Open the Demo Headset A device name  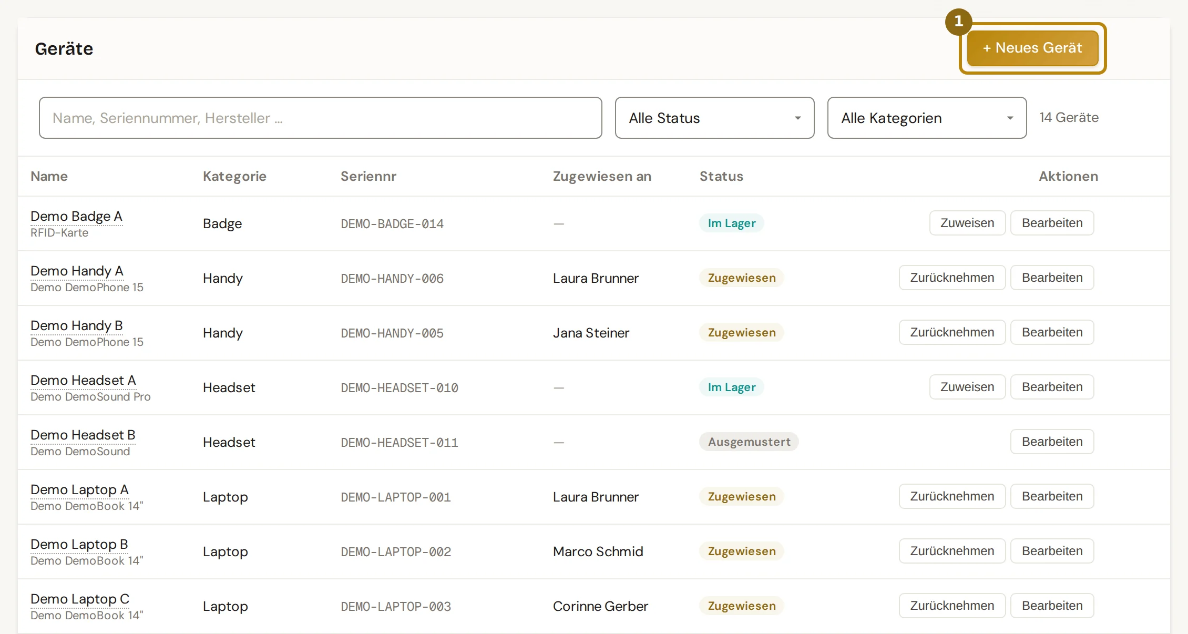[83, 380]
